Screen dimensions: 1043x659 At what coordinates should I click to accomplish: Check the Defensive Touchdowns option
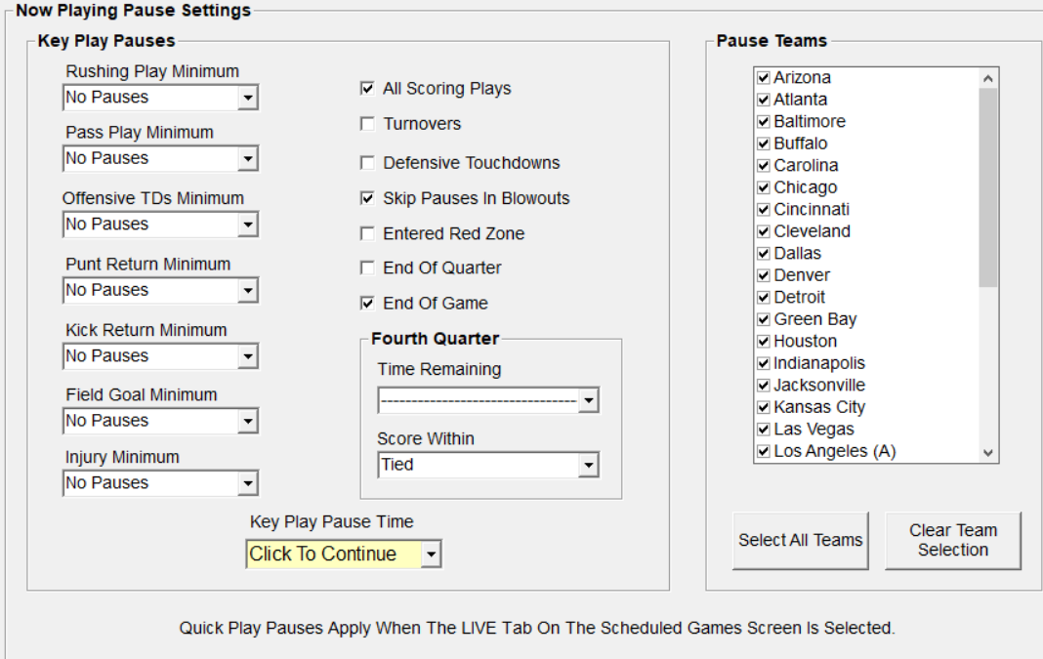click(x=368, y=163)
